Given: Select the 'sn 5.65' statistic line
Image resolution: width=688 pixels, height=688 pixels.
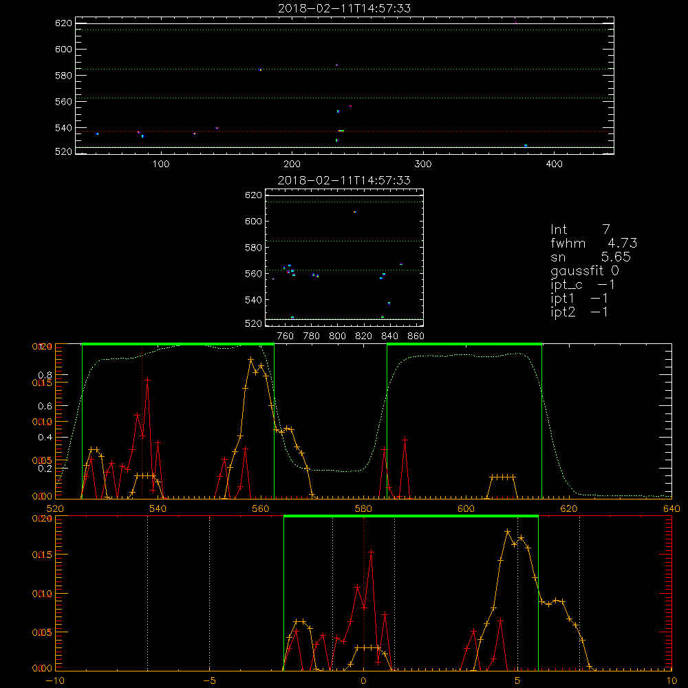Looking at the screenshot, I should pos(590,257).
